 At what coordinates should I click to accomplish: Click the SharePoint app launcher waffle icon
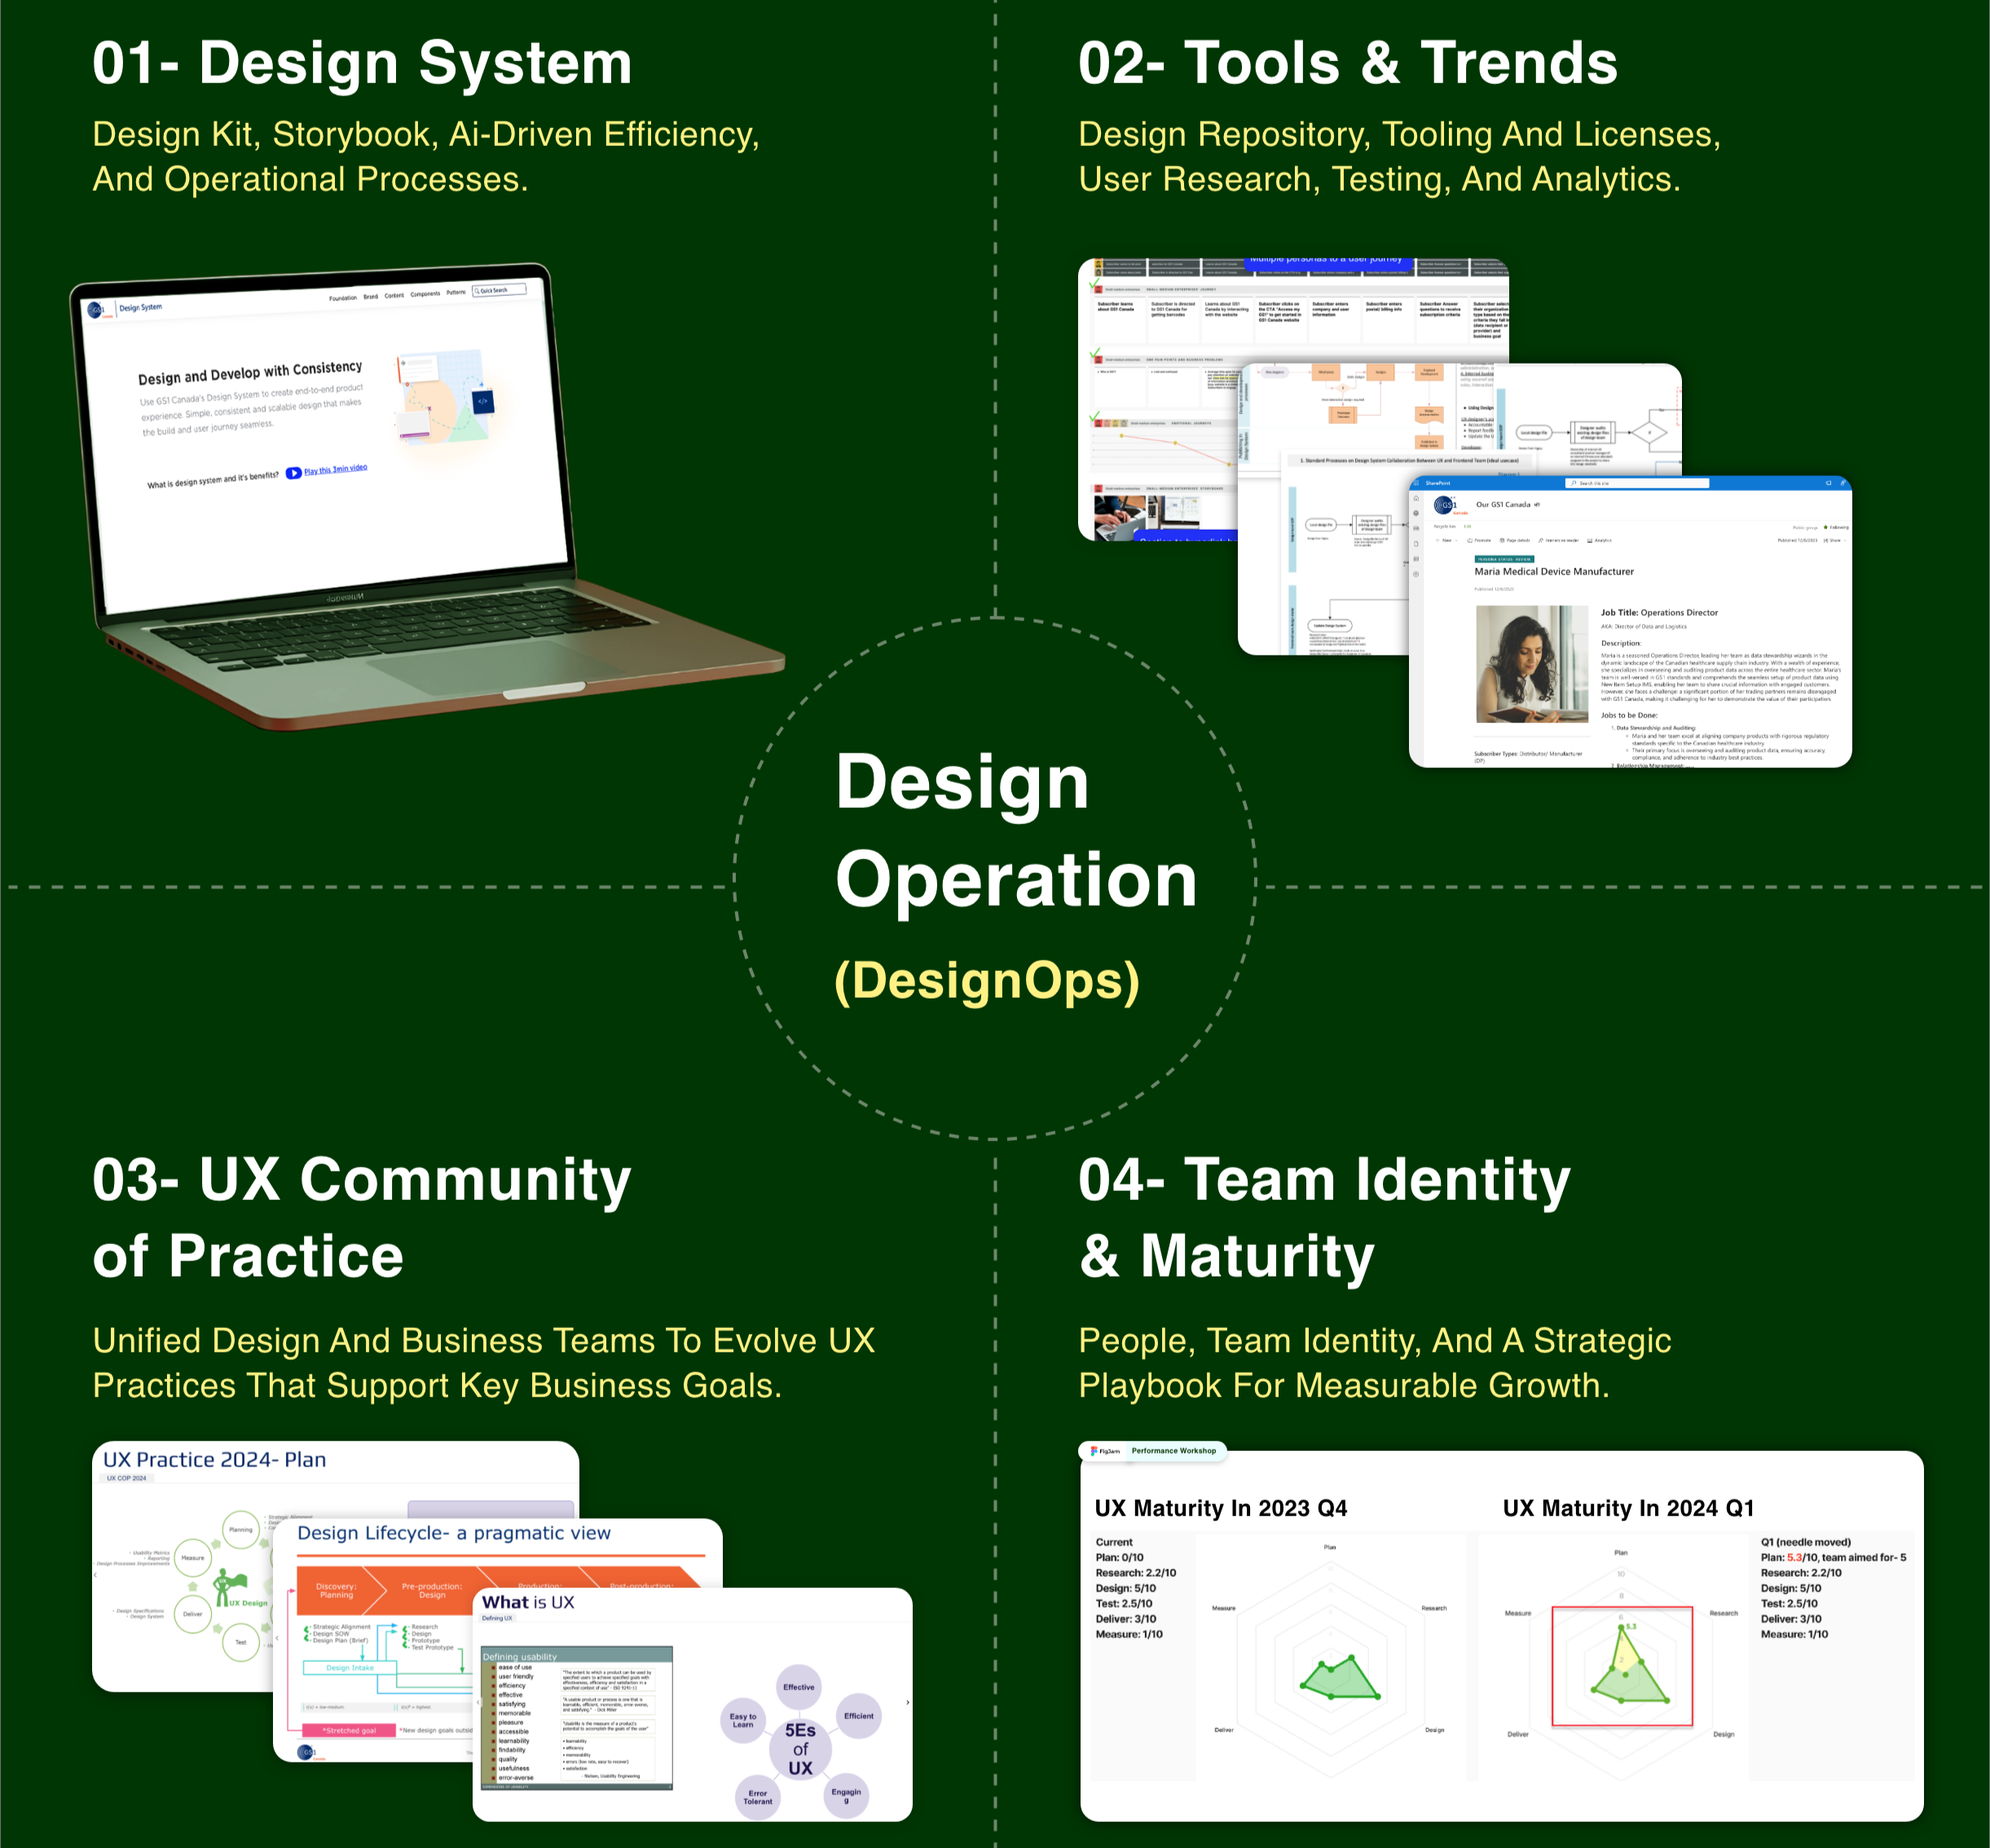tap(1417, 483)
